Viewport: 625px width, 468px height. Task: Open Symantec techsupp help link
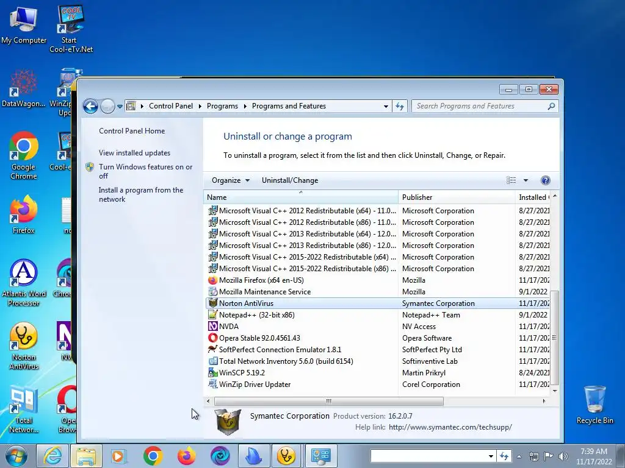coord(450,427)
